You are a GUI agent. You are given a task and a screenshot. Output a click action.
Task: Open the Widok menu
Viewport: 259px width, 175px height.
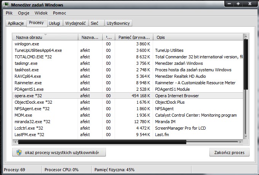tap(41, 13)
